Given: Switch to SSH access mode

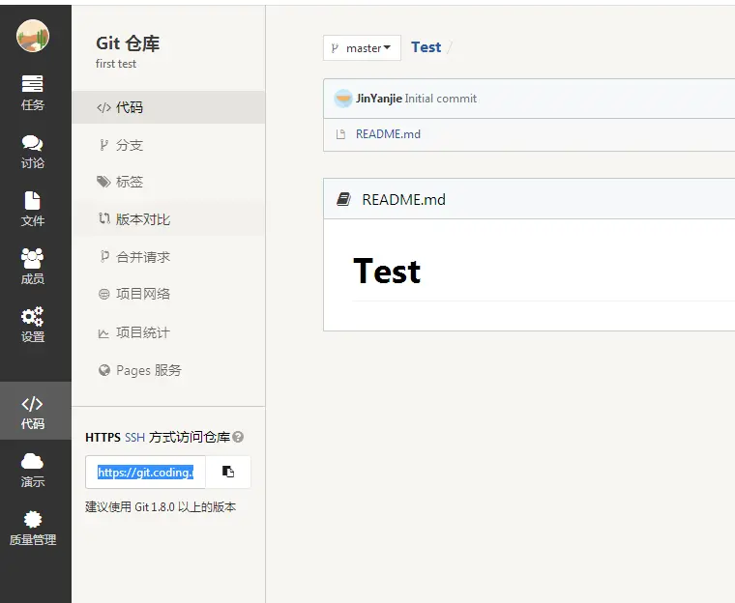Looking at the screenshot, I should 135,438.
